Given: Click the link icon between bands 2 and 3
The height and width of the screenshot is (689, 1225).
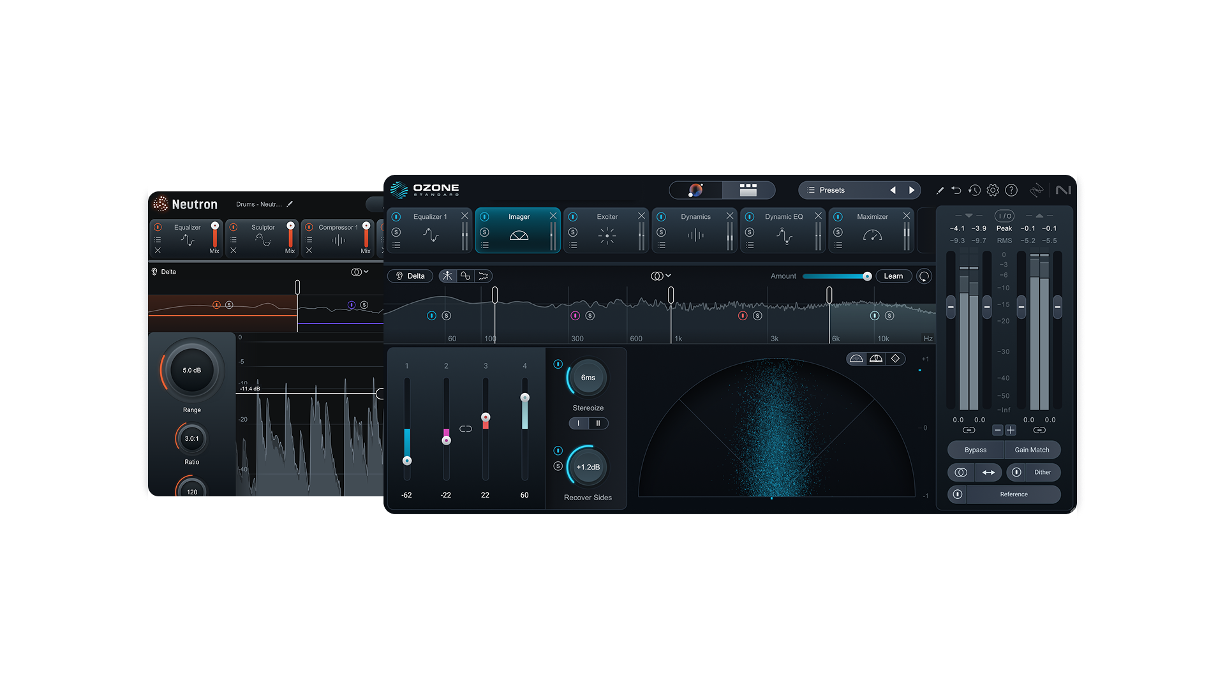Looking at the screenshot, I should tap(466, 429).
